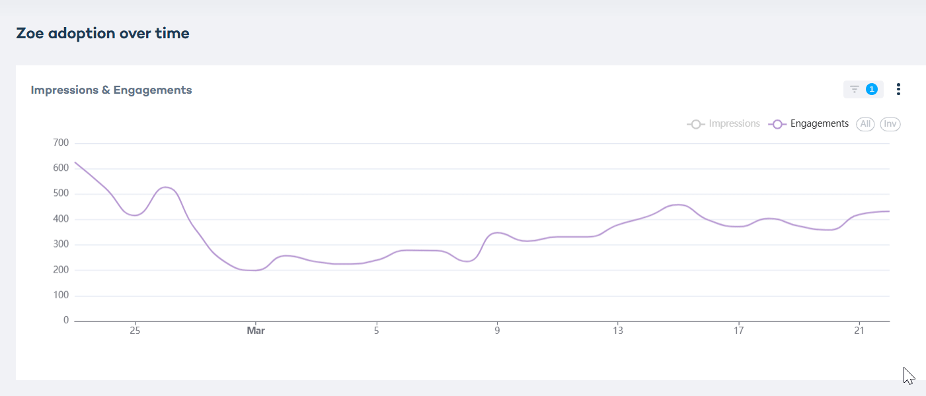This screenshot has height=396, width=926.
Task: Hide the Engagements series via its label
Action: (x=820, y=123)
